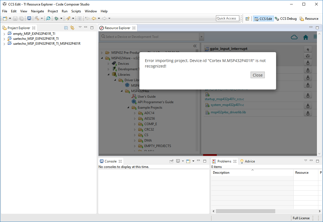Image resolution: width=323 pixels, height=222 pixels.
Task: Collapse All in Project Explorer
Action: [66, 28]
